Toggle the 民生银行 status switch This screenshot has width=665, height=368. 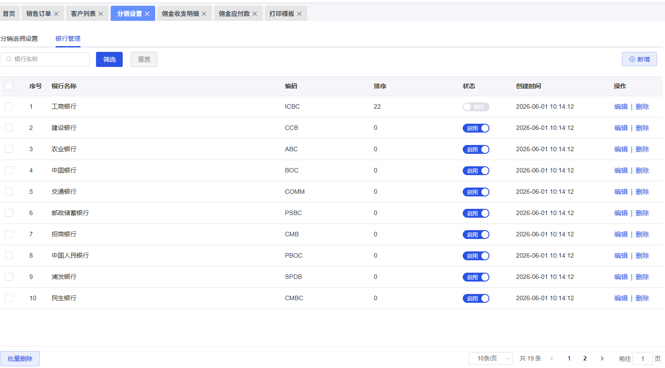point(476,298)
